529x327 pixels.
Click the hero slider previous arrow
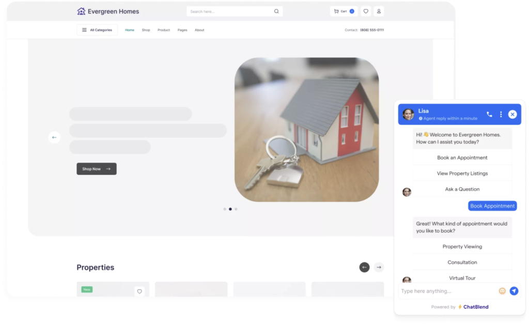[54, 137]
